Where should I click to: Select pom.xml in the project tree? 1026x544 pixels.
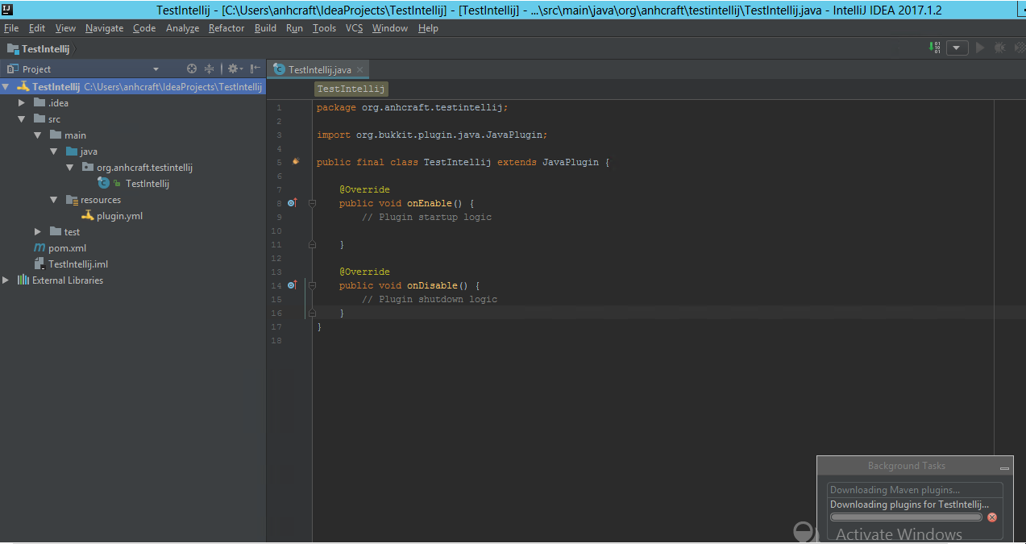(x=67, y=248)
